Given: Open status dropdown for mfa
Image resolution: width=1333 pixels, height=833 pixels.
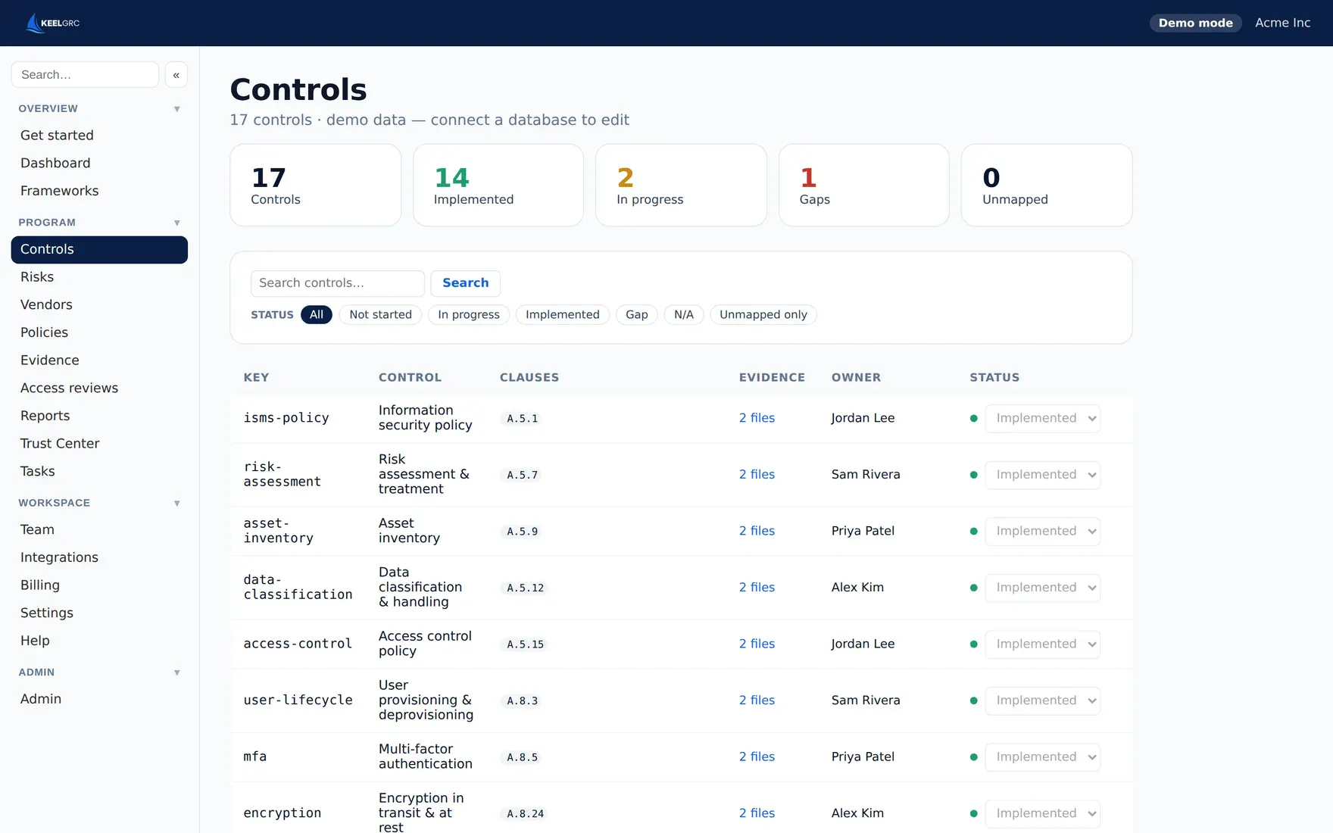Looking at the screenshot, I should 1042,757.
